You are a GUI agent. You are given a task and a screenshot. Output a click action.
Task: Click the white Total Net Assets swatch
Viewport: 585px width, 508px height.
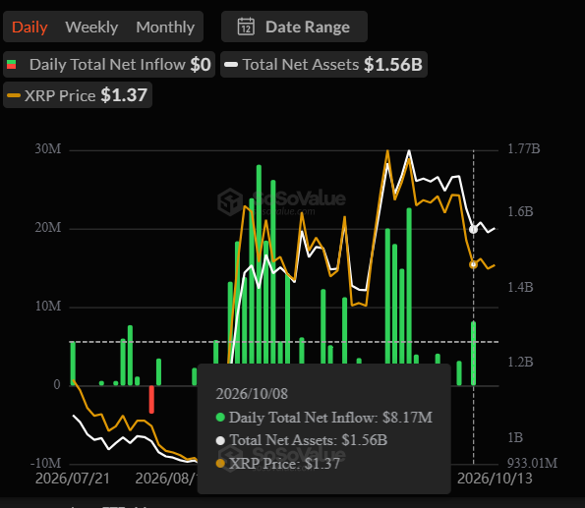[x=231, y=65]
